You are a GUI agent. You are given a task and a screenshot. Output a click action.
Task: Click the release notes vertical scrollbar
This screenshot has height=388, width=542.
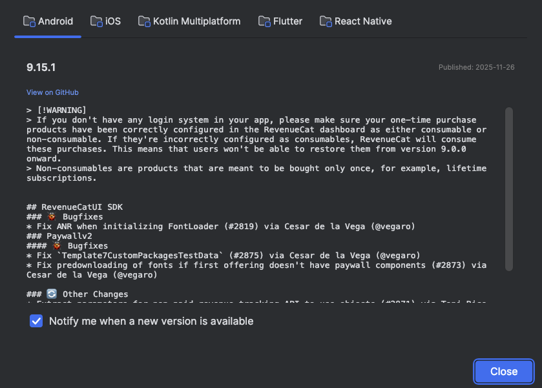509,187
